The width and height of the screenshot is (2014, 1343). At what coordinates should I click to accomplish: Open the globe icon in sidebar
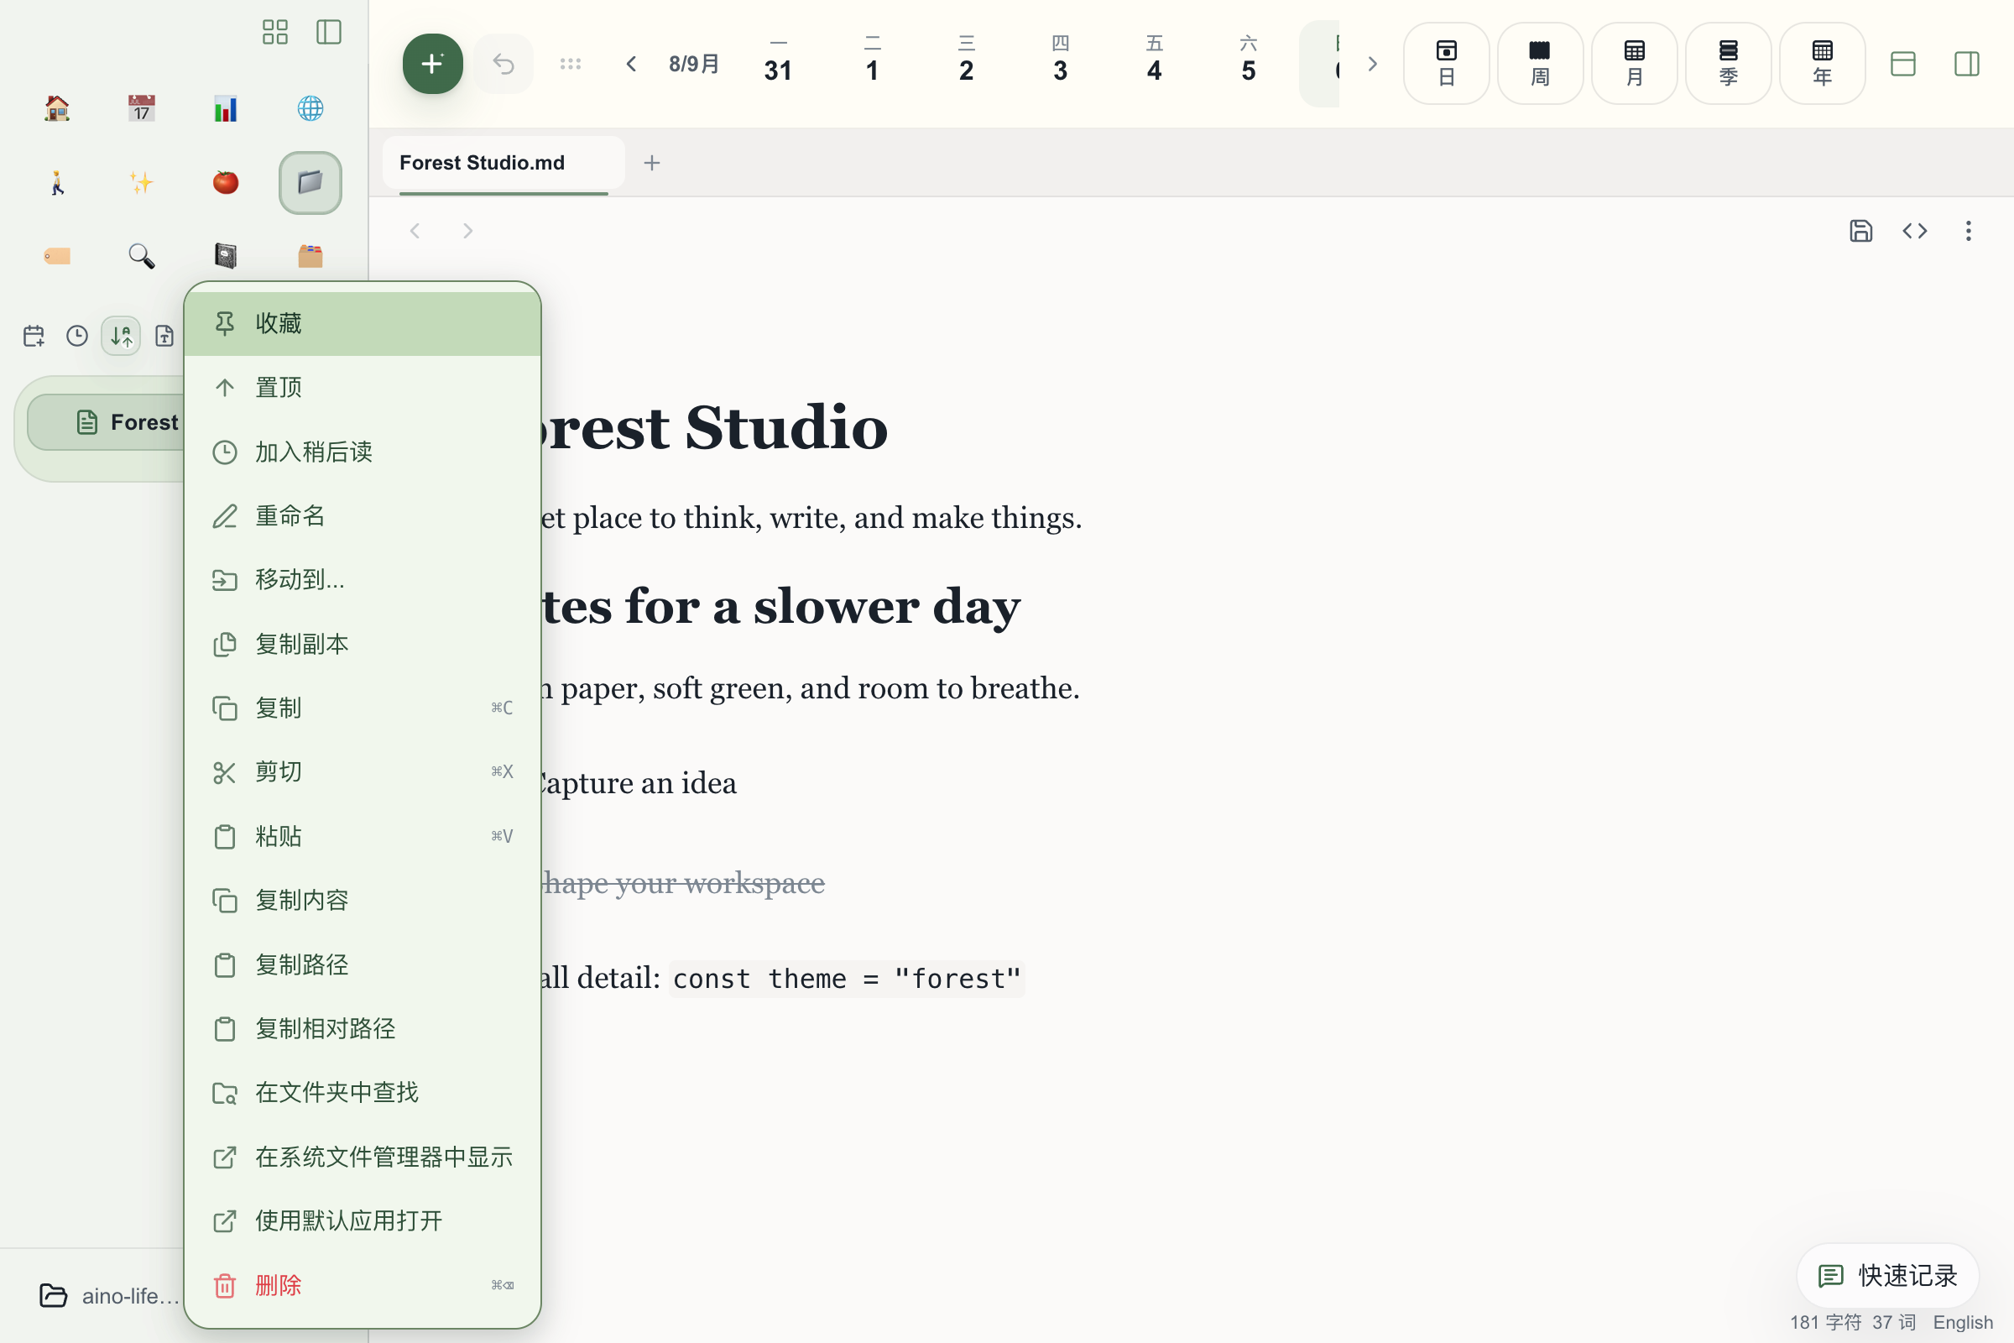click(310, 109)
